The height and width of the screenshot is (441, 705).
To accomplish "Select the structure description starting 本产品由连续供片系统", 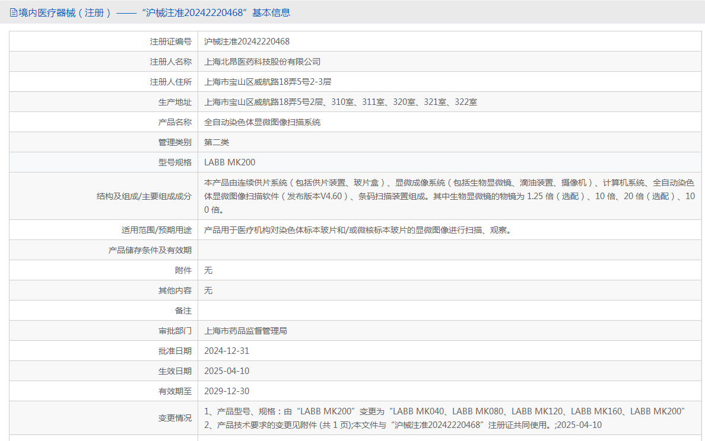I will tap(450, 196).
